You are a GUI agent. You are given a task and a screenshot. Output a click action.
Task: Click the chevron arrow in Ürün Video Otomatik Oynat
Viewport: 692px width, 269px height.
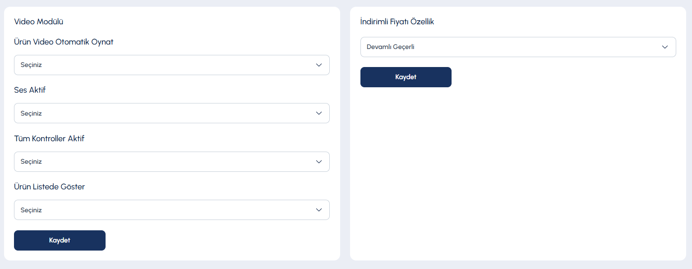[319, 65]
